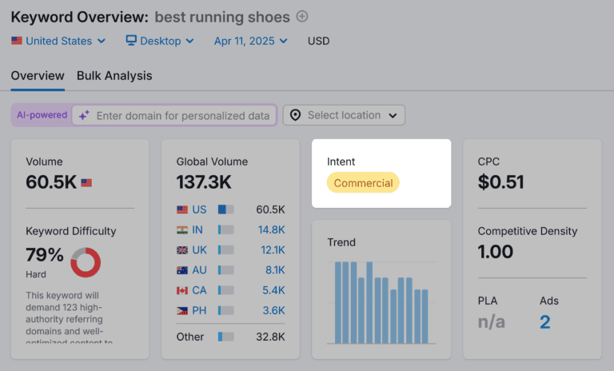614x371 pixels.
Task: Switch to the Overview tab
Action: [38, 76]
